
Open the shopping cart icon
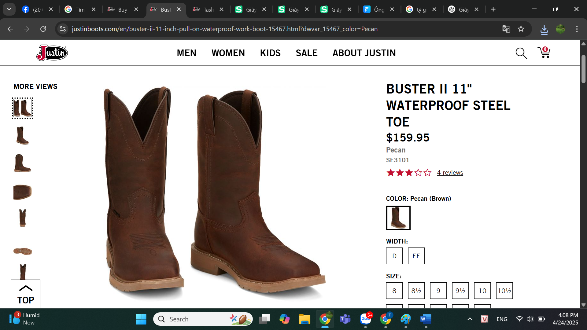pos(544,53)
